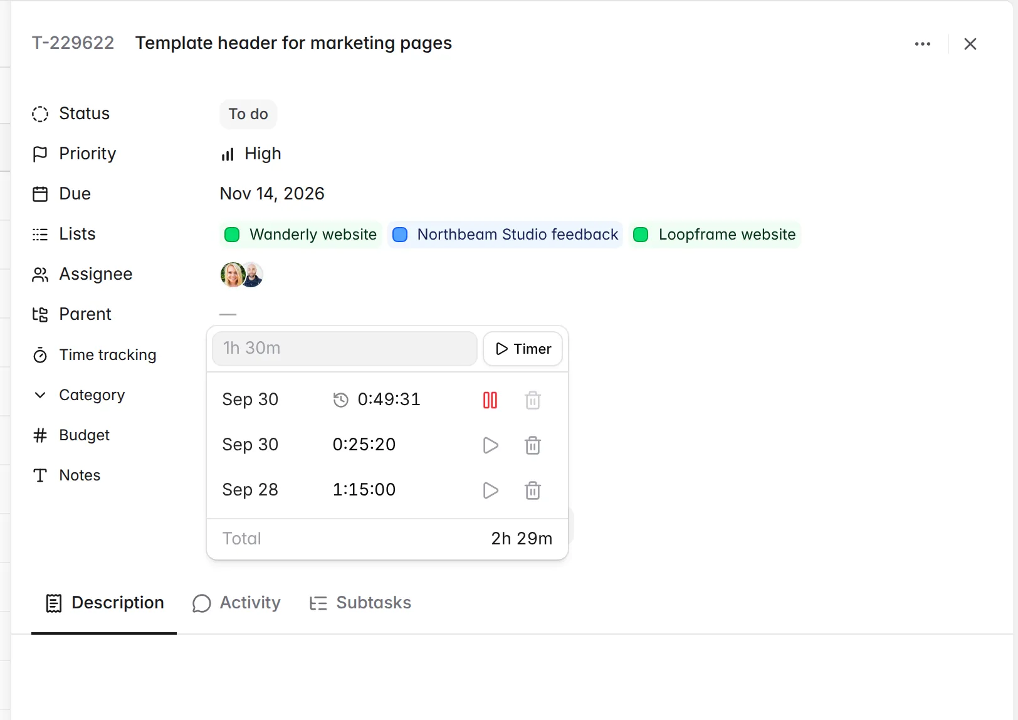Resume the Sep 28 1:15:00 entry
Image resolution: width=1018 pixels, height=720 pixels.
coord(490,490)
